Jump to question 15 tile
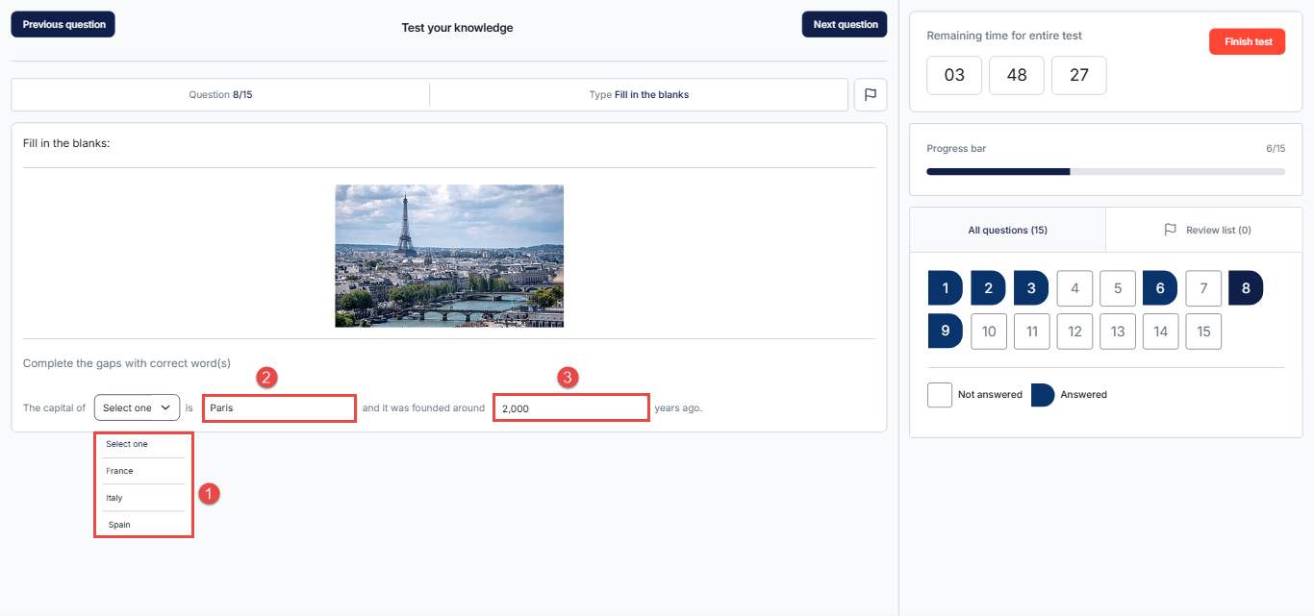Screen dimensions: 1314x616 point(1203,332)
